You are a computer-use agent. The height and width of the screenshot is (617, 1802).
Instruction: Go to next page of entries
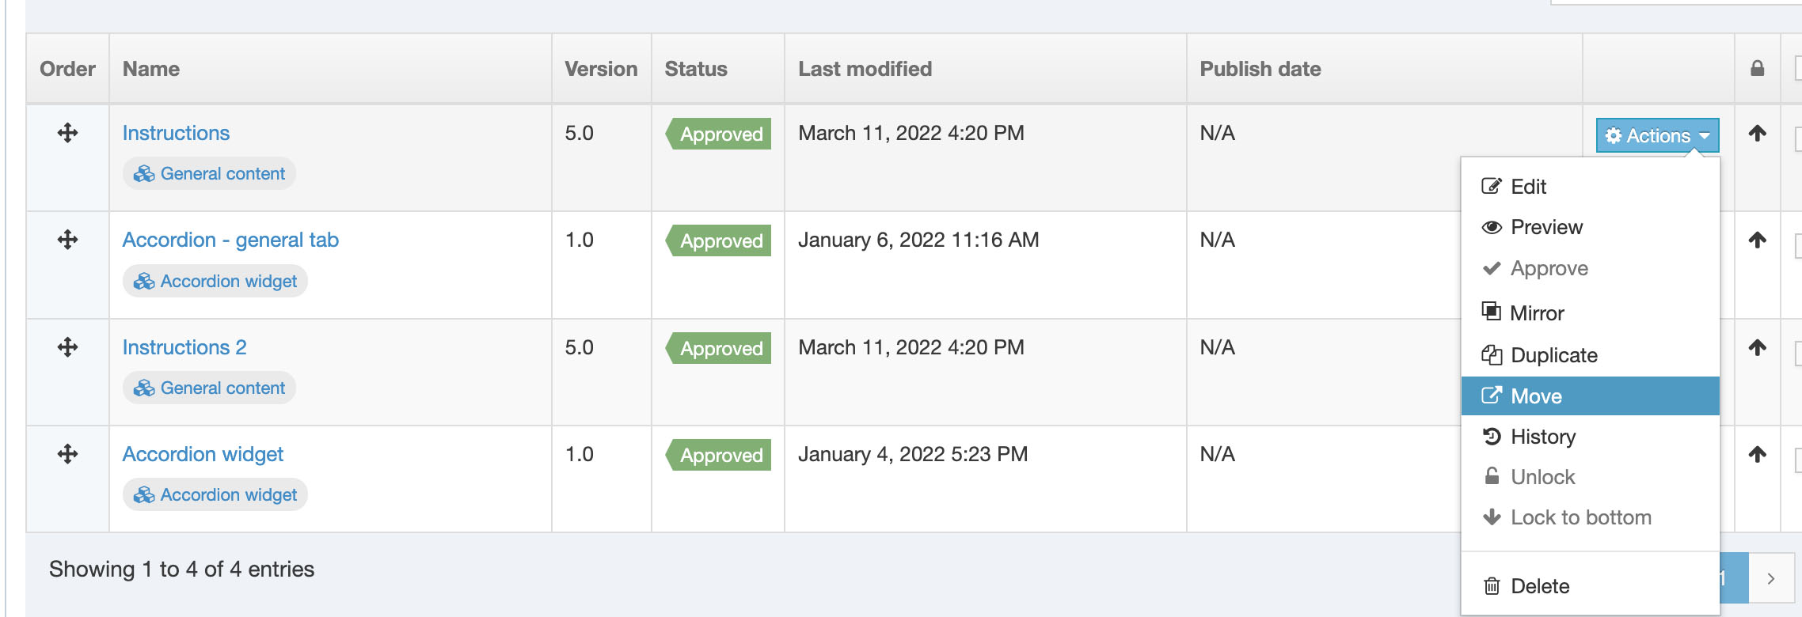pyautogui.click(x=1771, y=578)
